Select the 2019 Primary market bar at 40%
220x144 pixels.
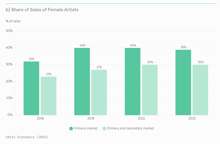point(82,81)
